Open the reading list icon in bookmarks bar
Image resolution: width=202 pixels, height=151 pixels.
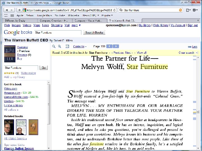(x=6, y=16)
